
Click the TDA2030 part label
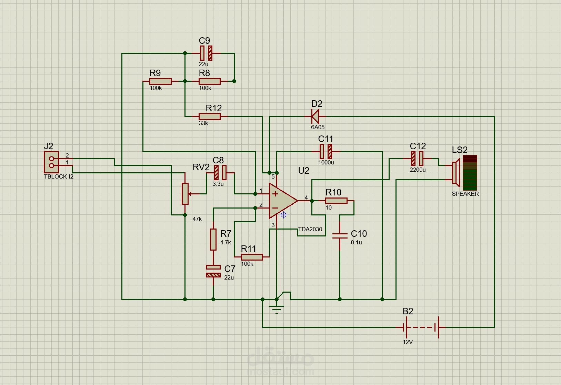coord(310,229)
